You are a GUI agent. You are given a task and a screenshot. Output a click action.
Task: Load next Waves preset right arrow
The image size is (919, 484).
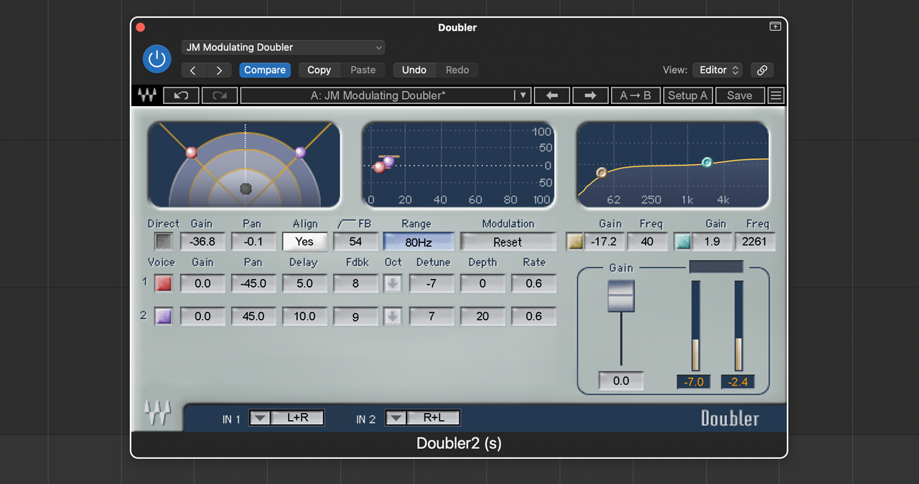(590, 95)
